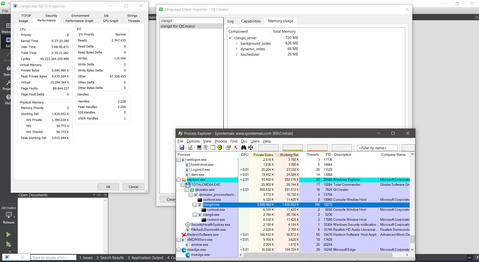
Task: Click the Save icon in Process Explorer toolbar
Action: 182,147
